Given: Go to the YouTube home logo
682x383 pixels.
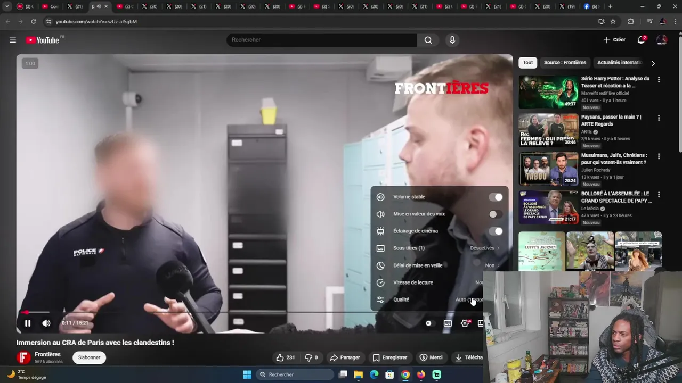Looking at the screenshot, I should pos(43,40).
